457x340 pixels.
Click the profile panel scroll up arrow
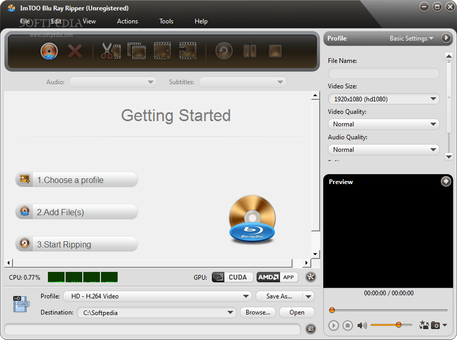449,56
